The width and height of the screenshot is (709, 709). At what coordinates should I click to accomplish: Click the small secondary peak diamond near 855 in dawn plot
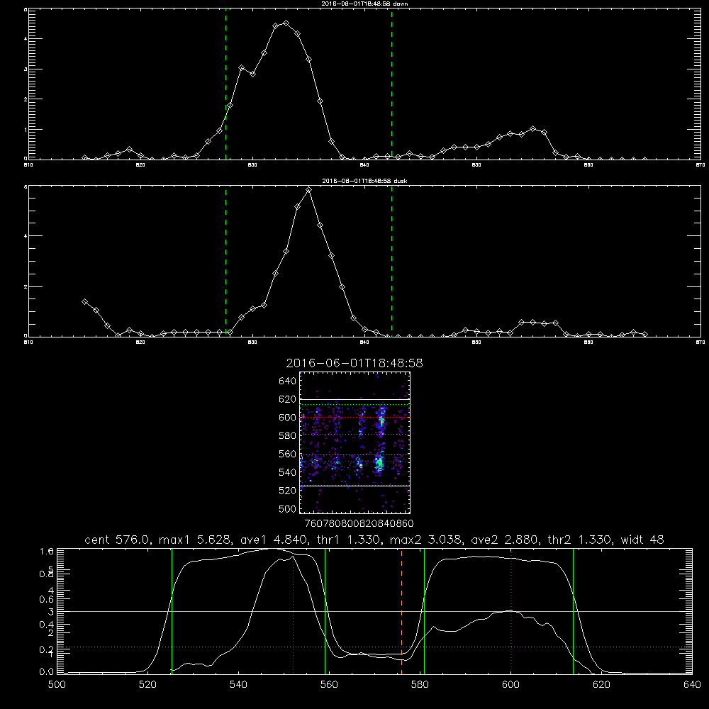click(532, 129)
